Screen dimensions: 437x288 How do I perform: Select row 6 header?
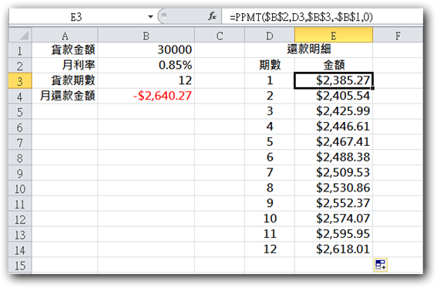click(x=20, y=127)
